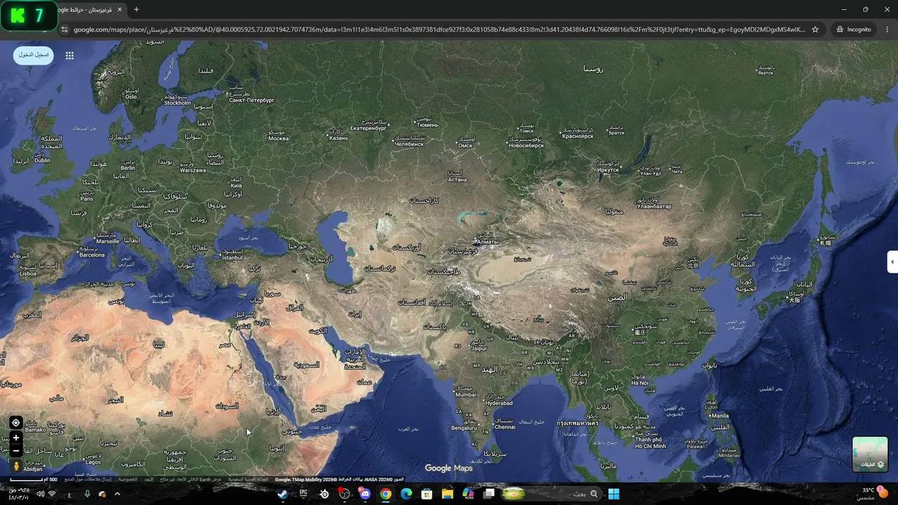Switch the keyboard input language indicator
Image resolution: width=898 pixels, height=505 pixels.
click(69, 494)
